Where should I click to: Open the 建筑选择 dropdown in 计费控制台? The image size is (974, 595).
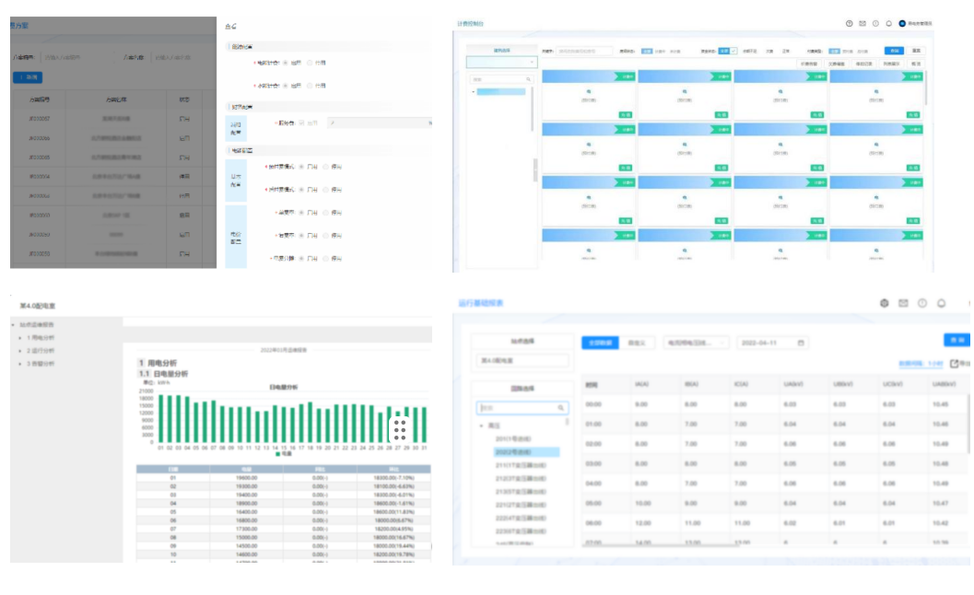click(501, 63)
